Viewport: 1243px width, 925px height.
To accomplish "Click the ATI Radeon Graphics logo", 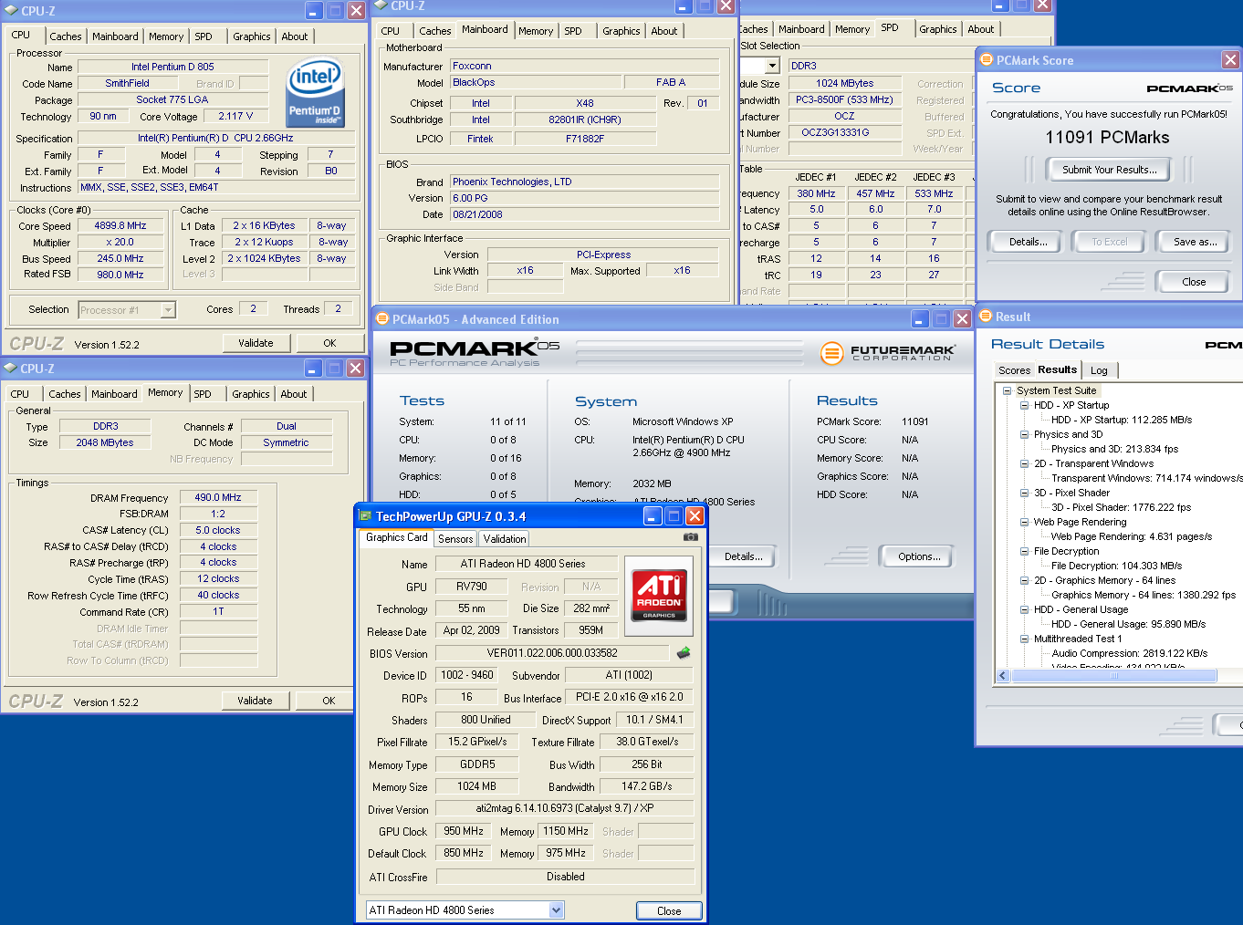I will pos(659,596).
